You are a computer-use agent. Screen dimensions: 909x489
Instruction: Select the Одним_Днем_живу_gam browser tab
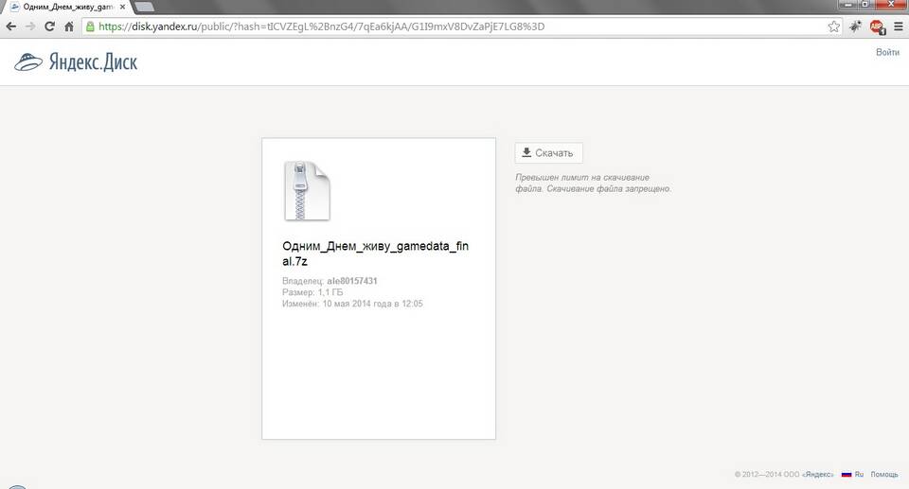pos(68,7)
